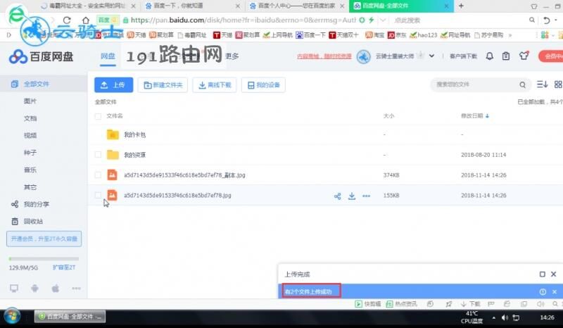563x328 pixels.
Task: Click the Windows client icon in sidebar bottom
Action: point(14,288)
